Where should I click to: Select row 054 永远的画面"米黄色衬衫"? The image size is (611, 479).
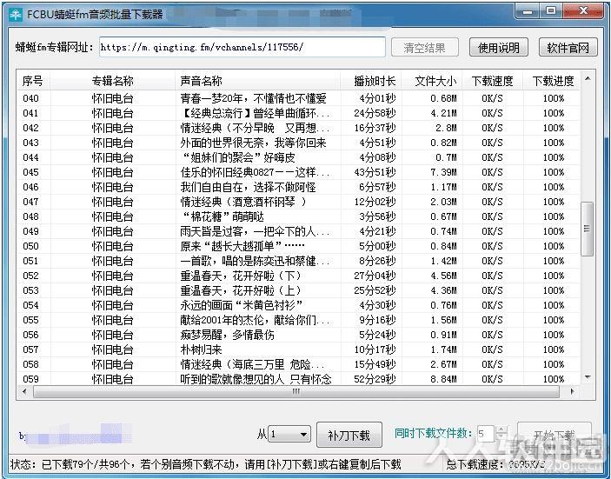pos(298,305)
